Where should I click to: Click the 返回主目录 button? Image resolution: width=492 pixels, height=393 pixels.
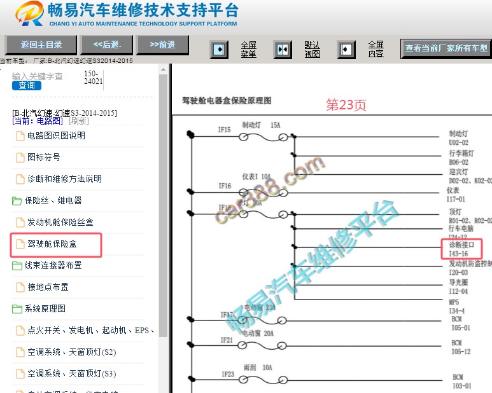click(x=41, y=45)
